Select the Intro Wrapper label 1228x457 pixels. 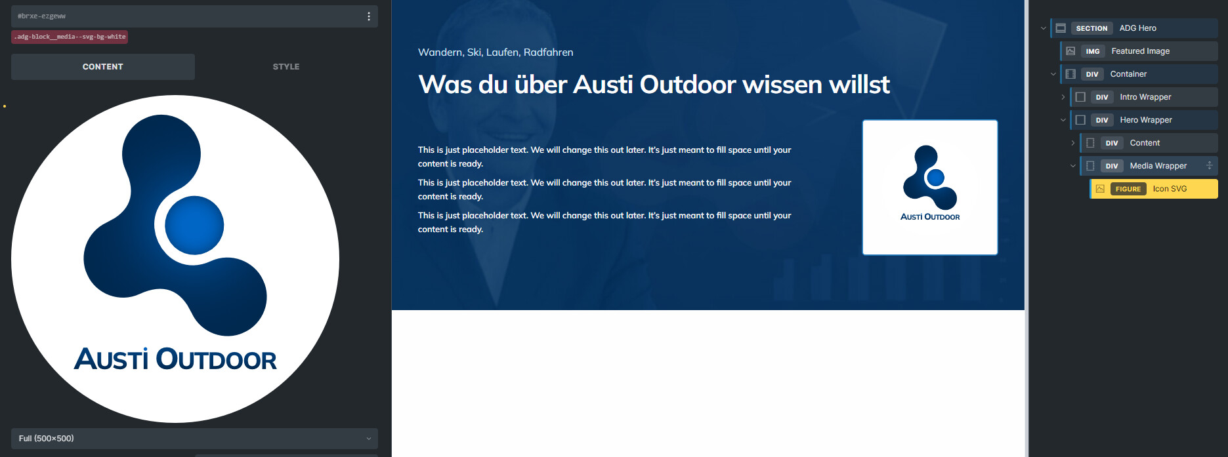(1145, 97)
